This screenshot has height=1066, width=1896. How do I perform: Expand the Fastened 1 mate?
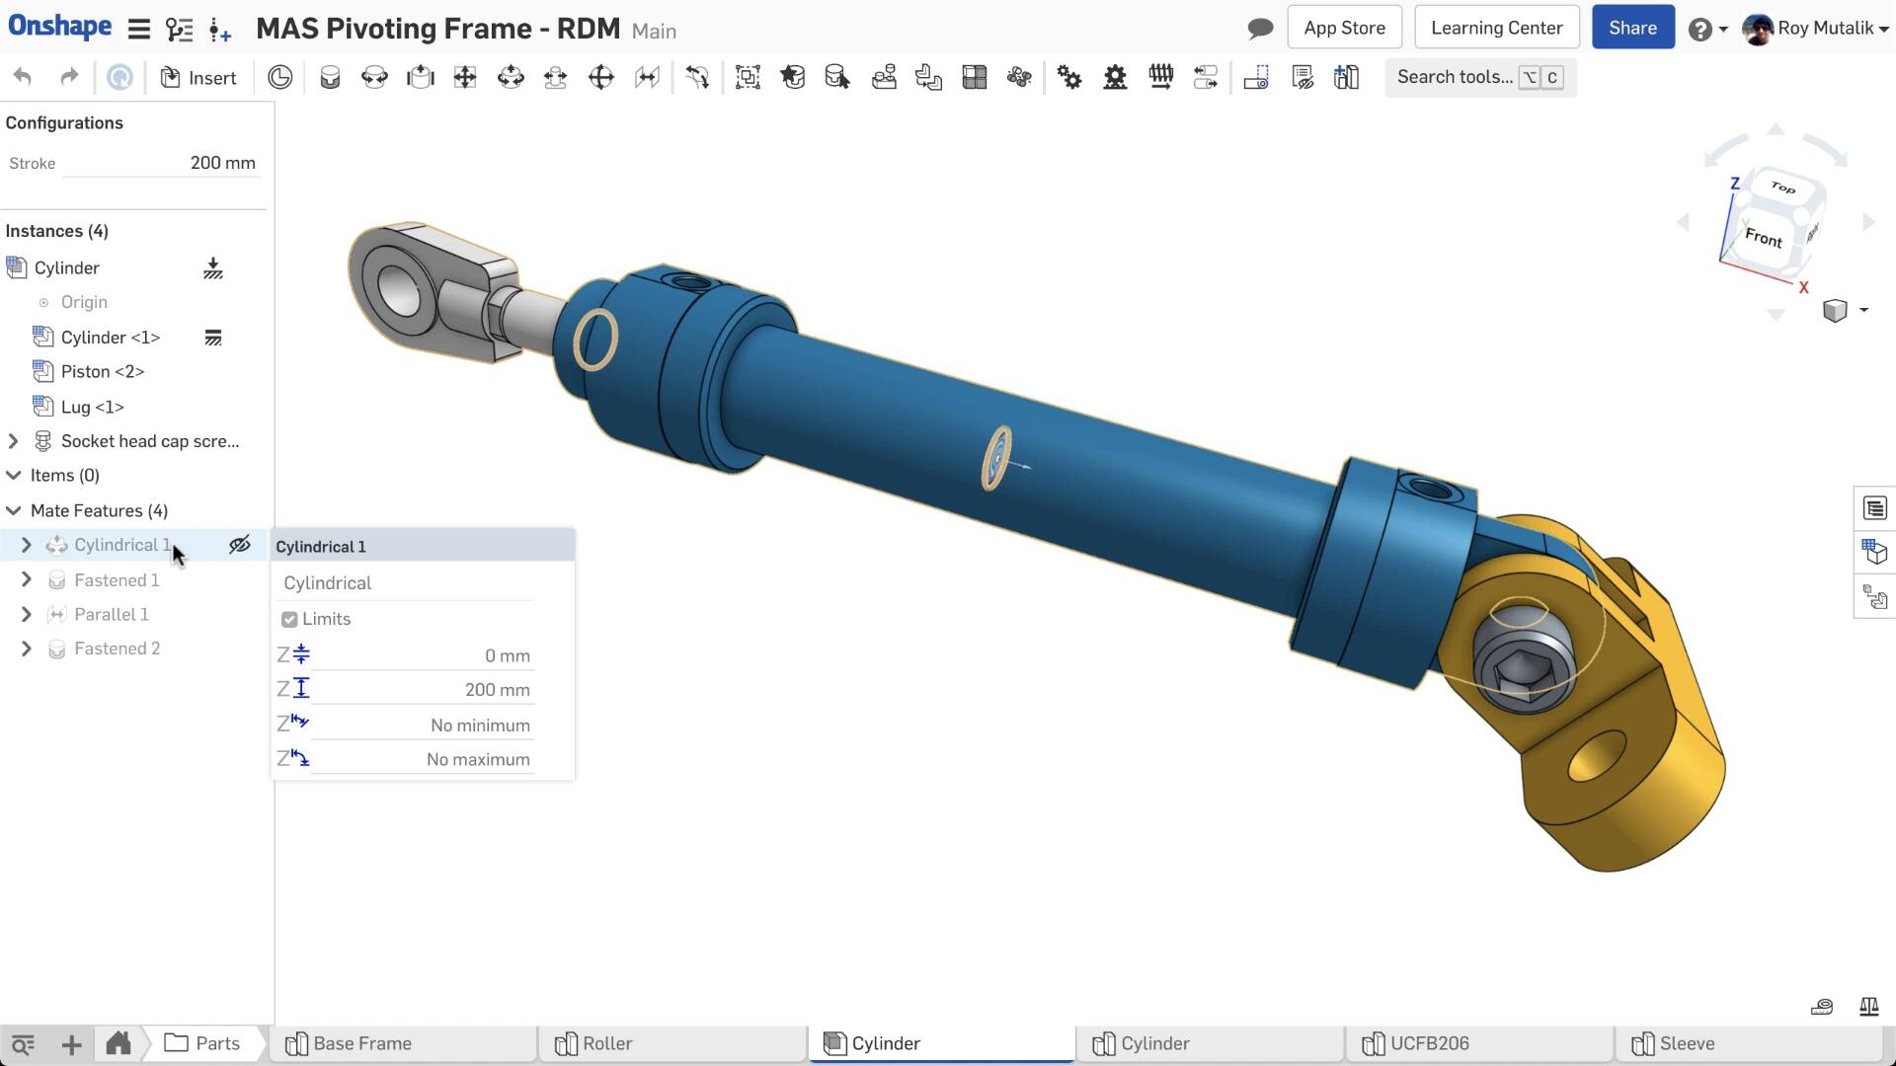coord(27,579)
